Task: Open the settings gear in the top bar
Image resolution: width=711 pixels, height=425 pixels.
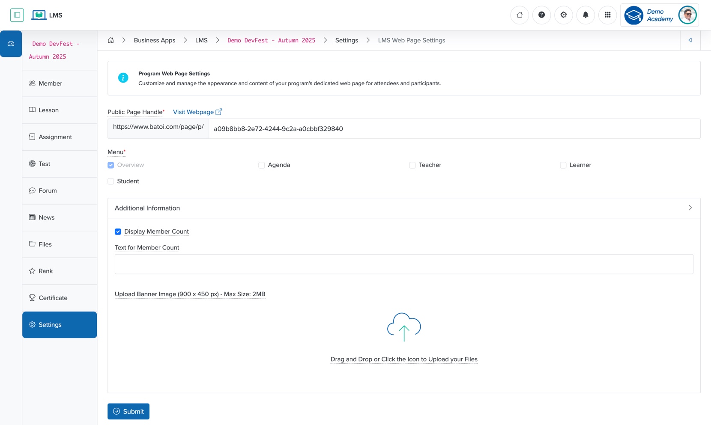Action: point(563,15)
